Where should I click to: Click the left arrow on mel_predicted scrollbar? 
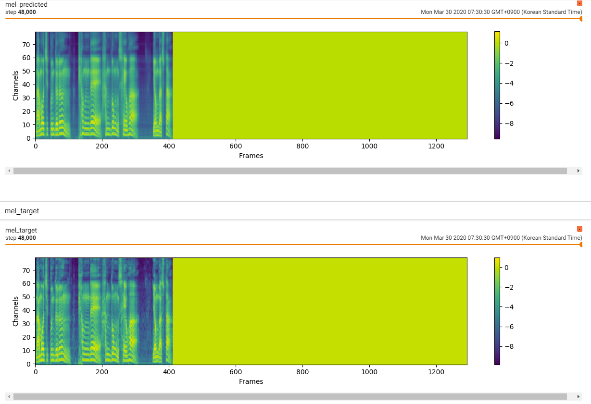(8, 171)
